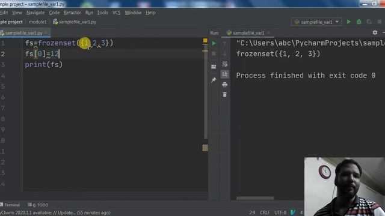385x216 pixels.
Task: Open the VCS menu
Action: point(116,13)
